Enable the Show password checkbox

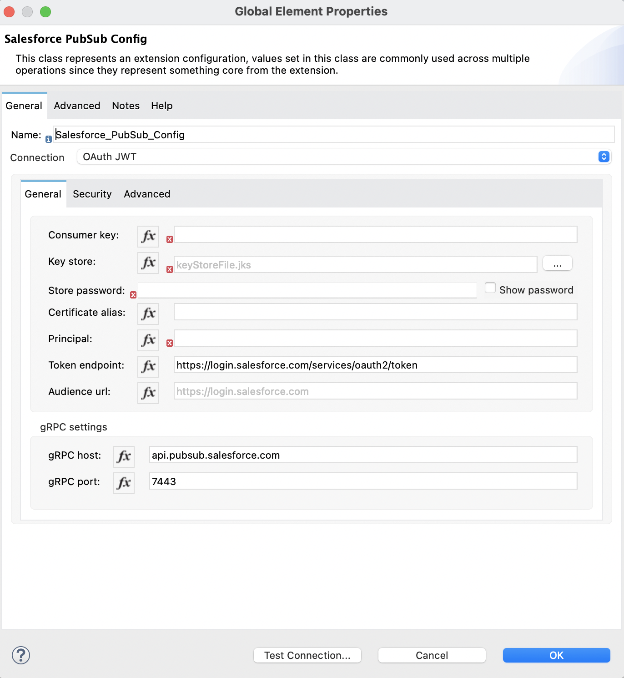(x=490, y=288)
